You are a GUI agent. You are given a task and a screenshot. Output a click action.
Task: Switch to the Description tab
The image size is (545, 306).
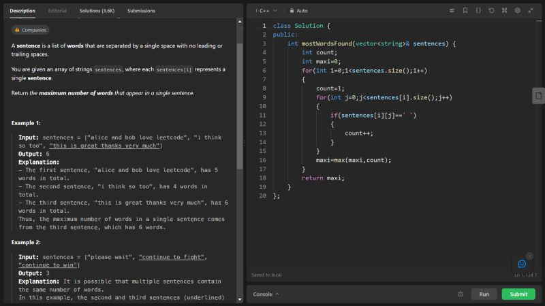[x=22, y=11]
